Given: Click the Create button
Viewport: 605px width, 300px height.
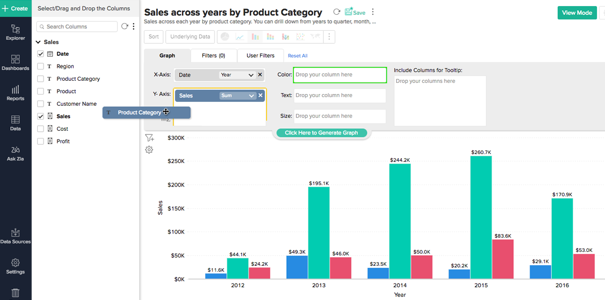Looking at the screenshot, I should click(15, 8).
